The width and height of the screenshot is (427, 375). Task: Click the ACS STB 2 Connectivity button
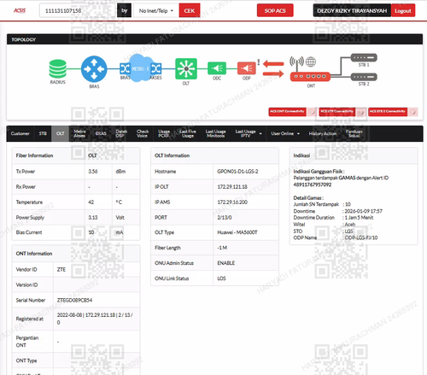pyautogui.click(x=388, y=112)
